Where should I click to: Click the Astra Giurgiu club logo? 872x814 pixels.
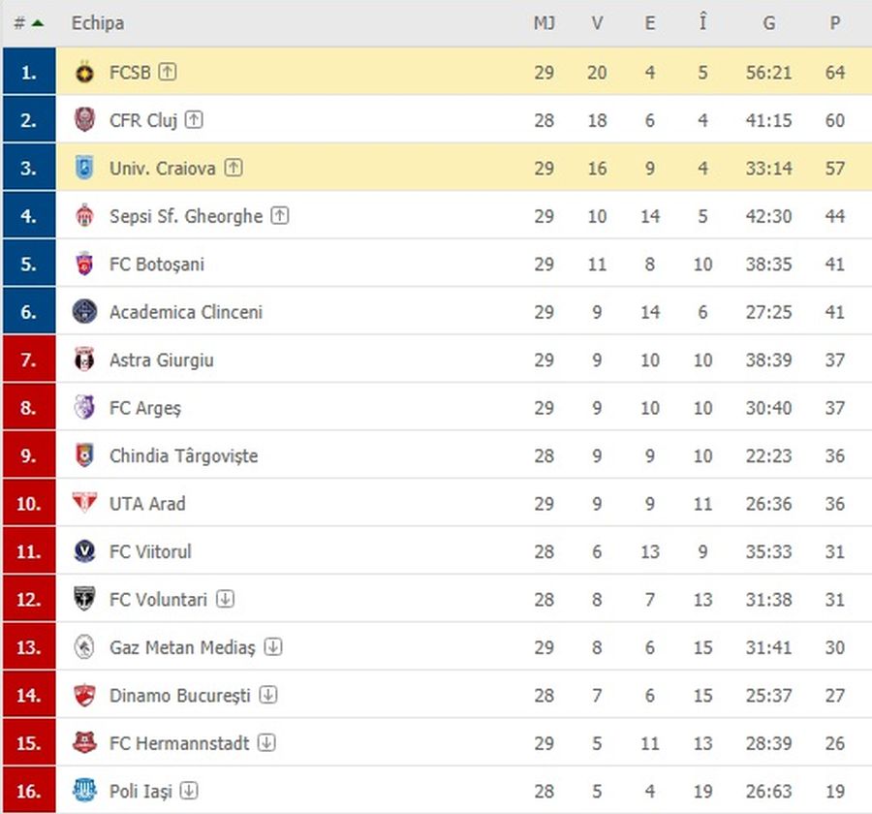click(x=84, y=360)
